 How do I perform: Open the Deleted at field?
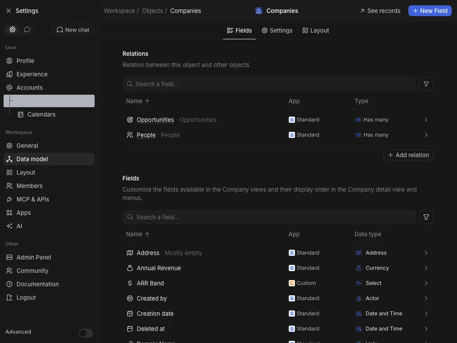coord(278,328)
